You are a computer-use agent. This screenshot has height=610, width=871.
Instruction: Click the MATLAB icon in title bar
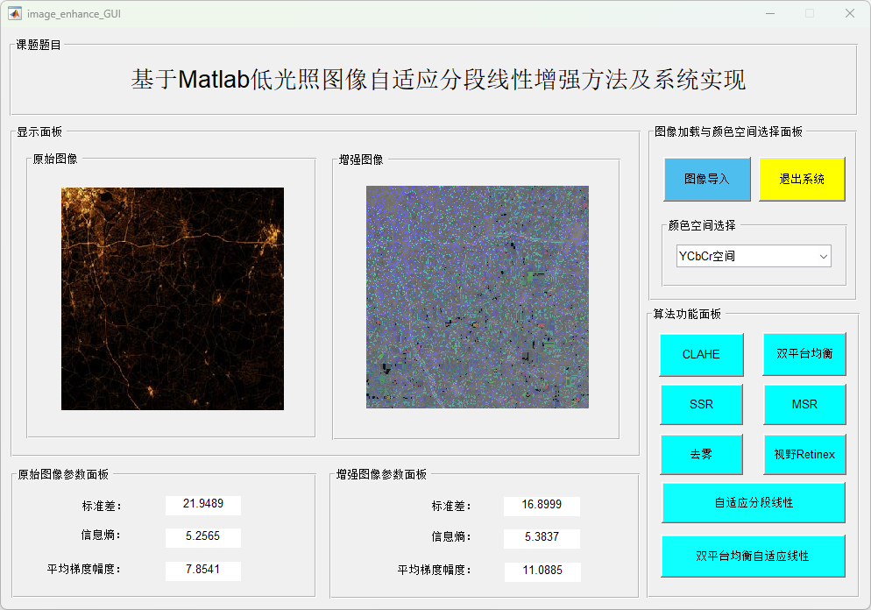(15, 13)
